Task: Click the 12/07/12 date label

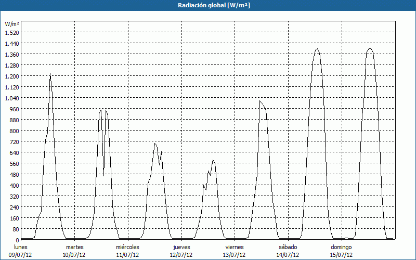Action: tap(181, 255)
